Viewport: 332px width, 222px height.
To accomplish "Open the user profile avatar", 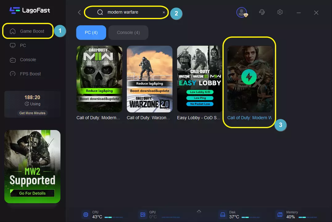I will [x=242, y=12].
